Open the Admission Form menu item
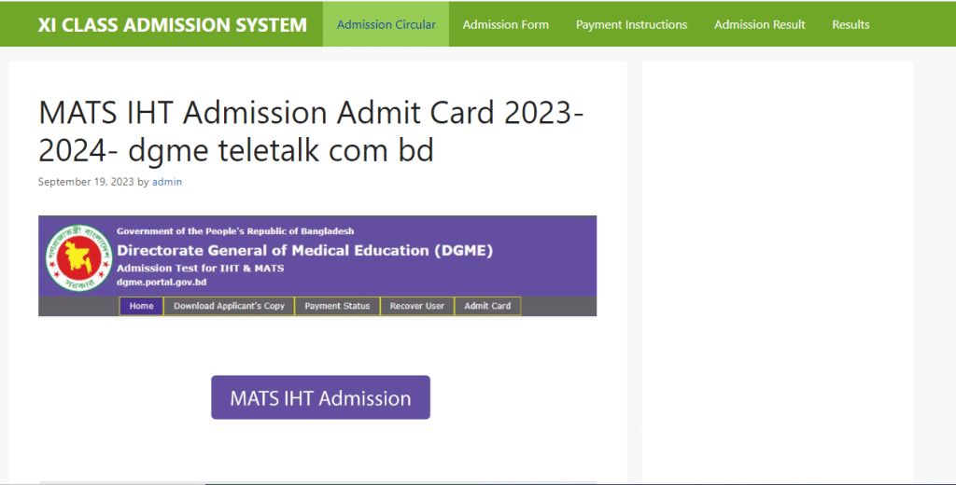This screenshot has width=956, height=485. (505, 24)
